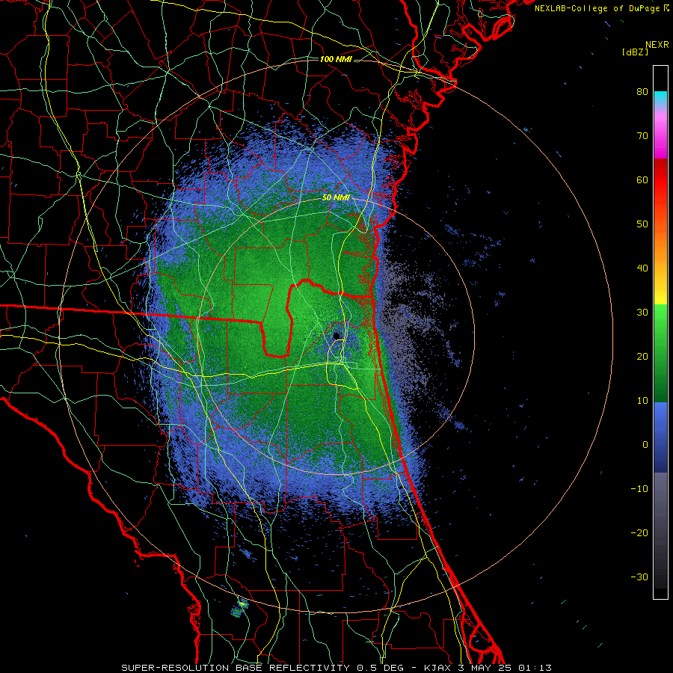Click the 0 value on the dBZ scale
The width and height of the screenshot is (673, 673).
click(645, 445)
